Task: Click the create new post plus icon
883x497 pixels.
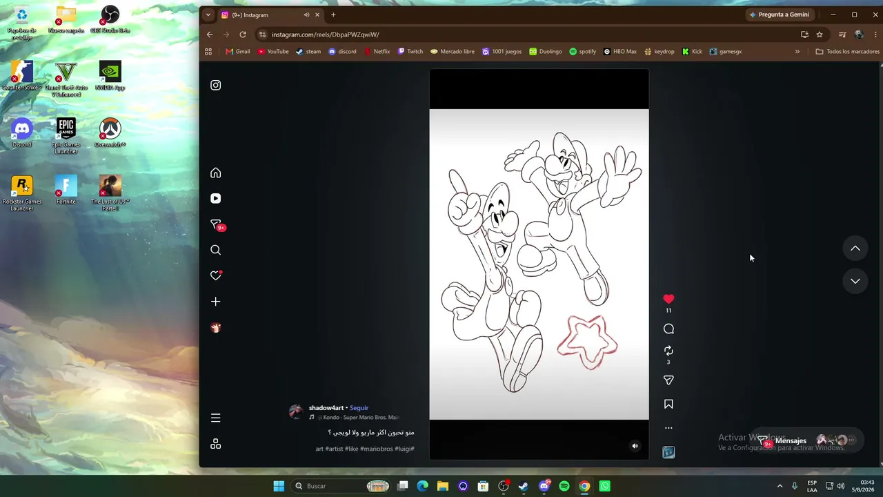Action: tap(215, 302)
